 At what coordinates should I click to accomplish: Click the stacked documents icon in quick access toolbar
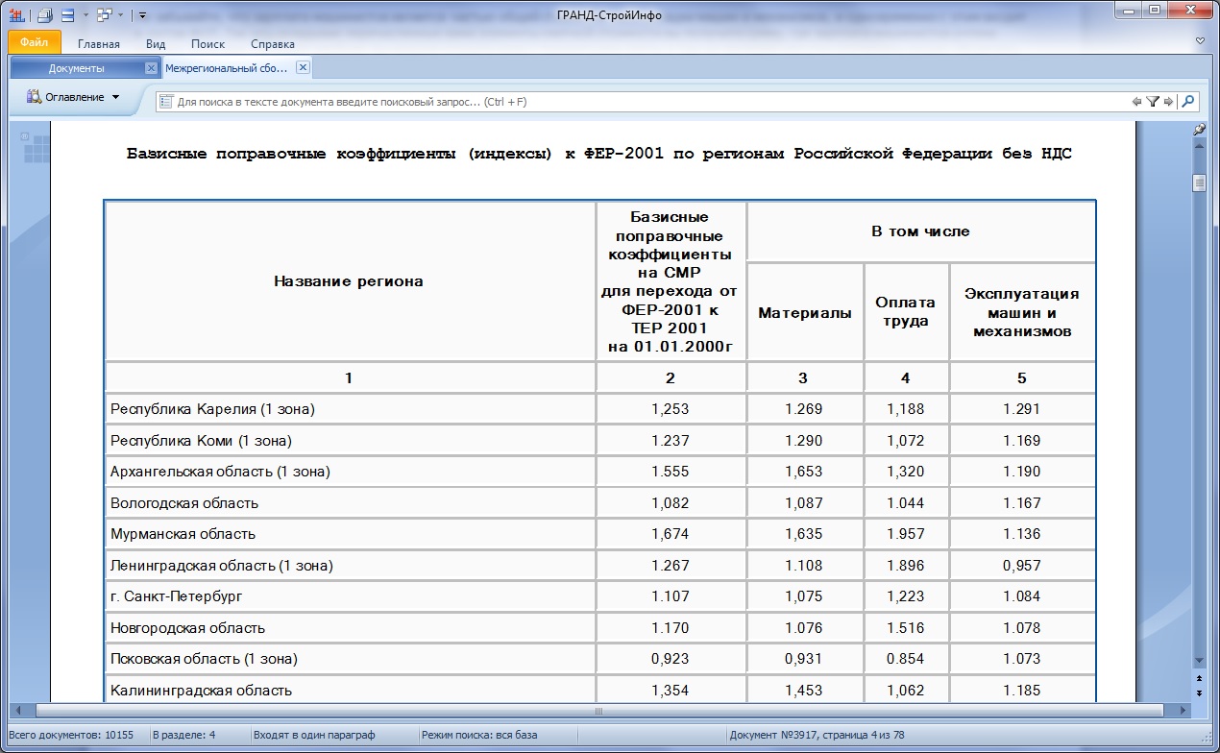point(44,15)
